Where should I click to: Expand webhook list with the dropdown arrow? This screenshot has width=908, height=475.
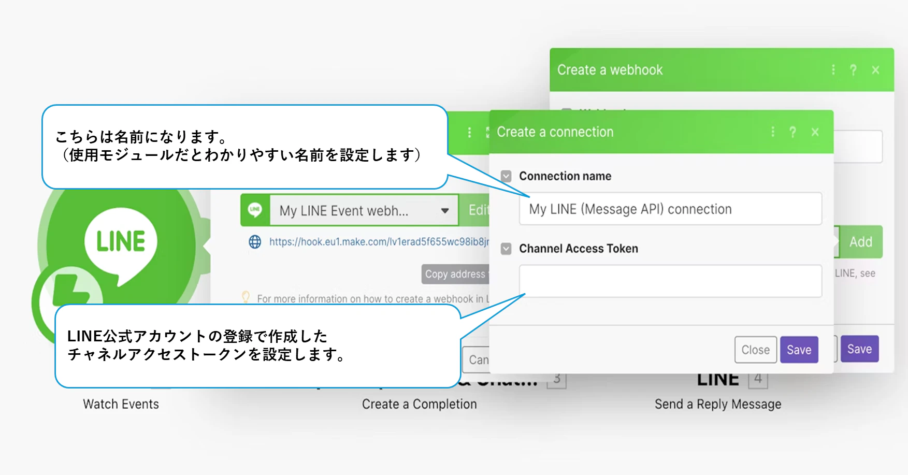click(x=444, y=211)
